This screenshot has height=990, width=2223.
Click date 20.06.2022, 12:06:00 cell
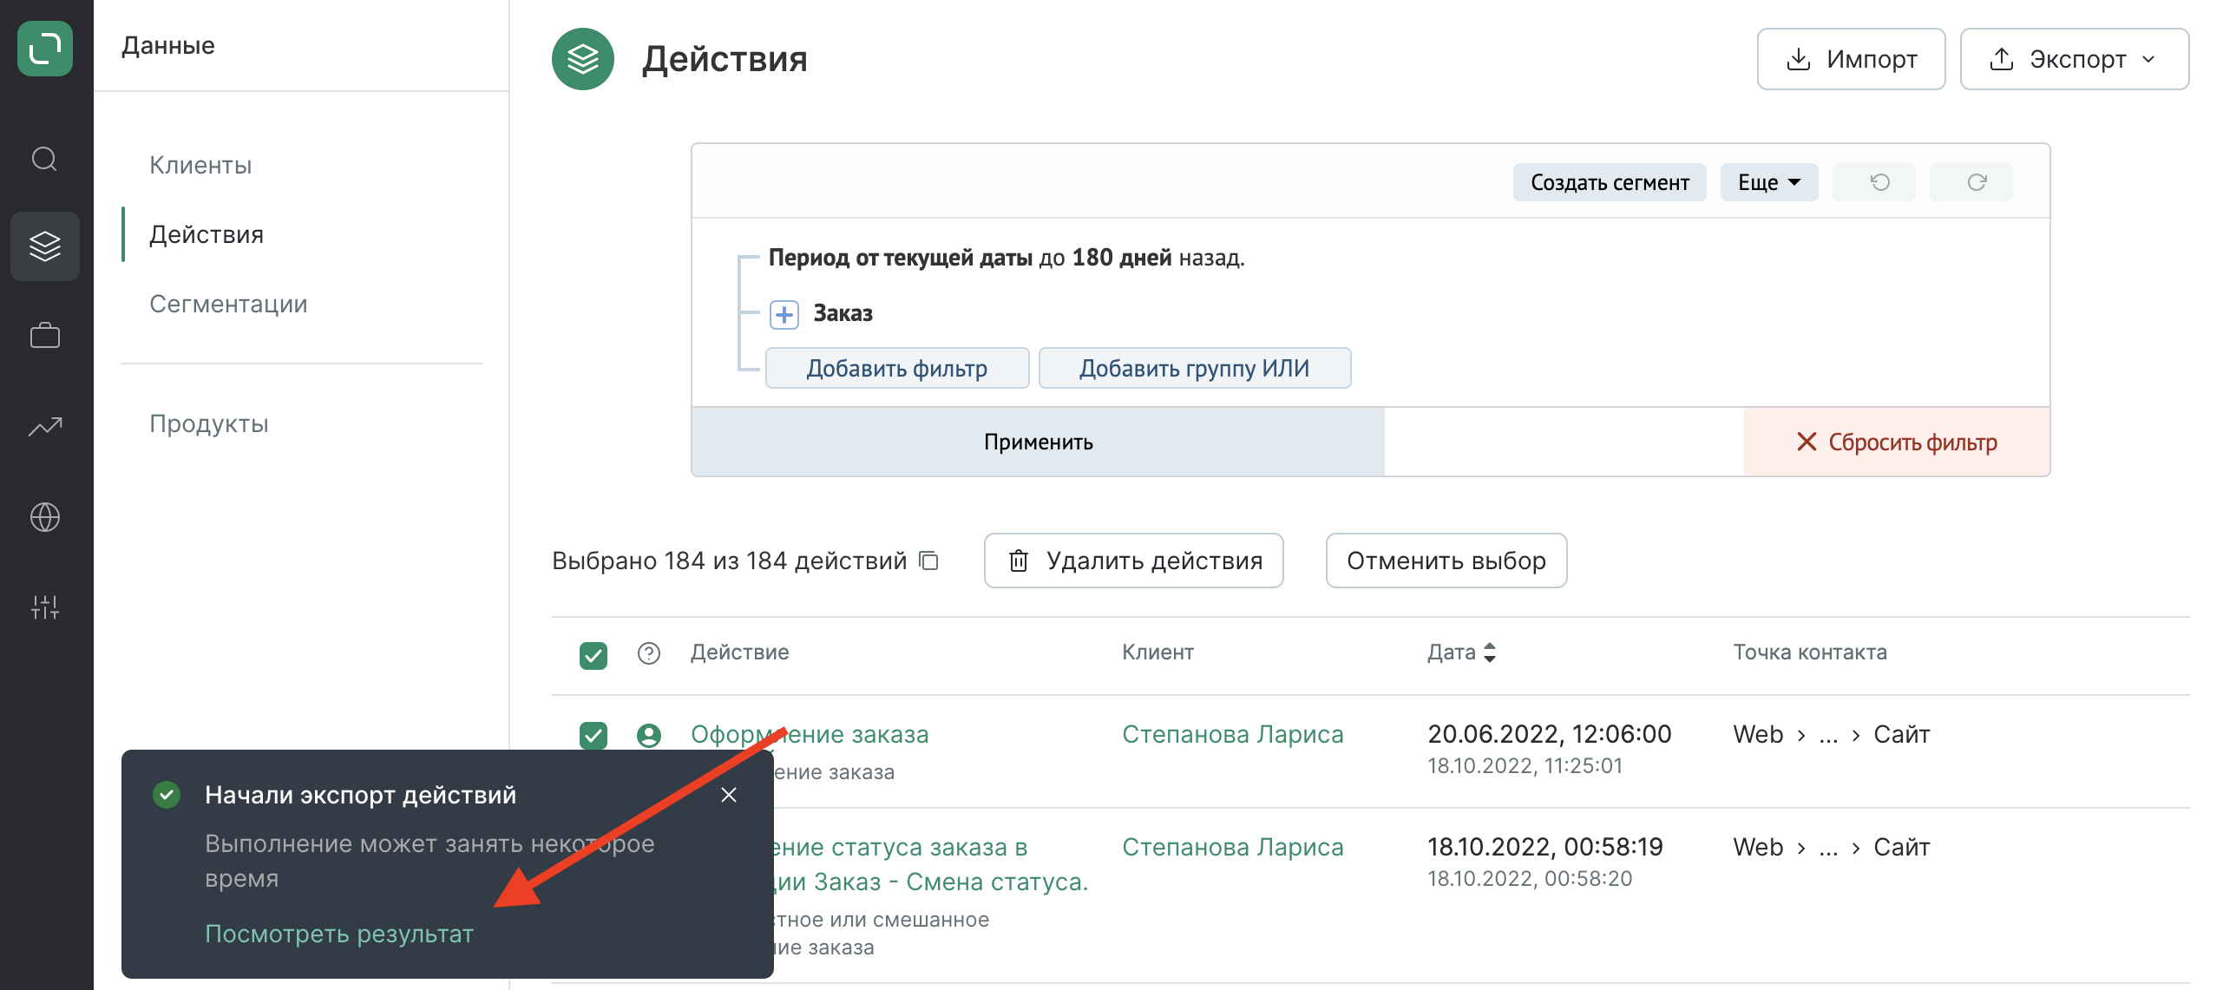click(x=1549, y=734)
